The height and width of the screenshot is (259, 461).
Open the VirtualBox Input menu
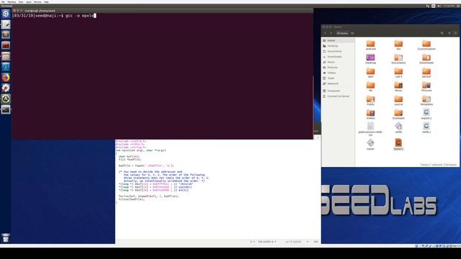29,1
